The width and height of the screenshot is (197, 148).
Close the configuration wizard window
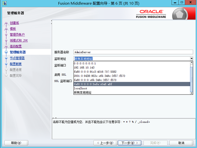click(x=191, y=2)
